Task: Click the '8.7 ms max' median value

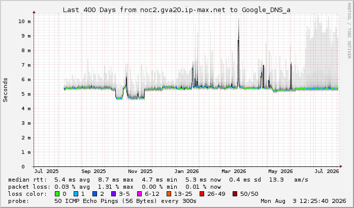Action: pyautogui.click(x=116, y=180)
